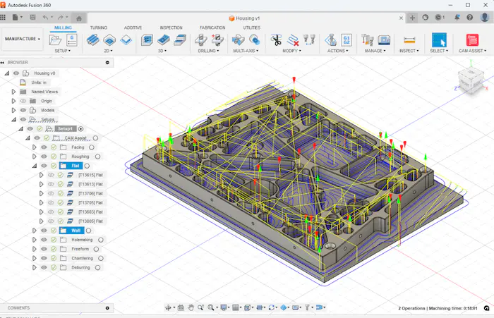Viewport: 494px width, 318px height.
Task: Click the Home tab icon
Action: coord(79,18)
